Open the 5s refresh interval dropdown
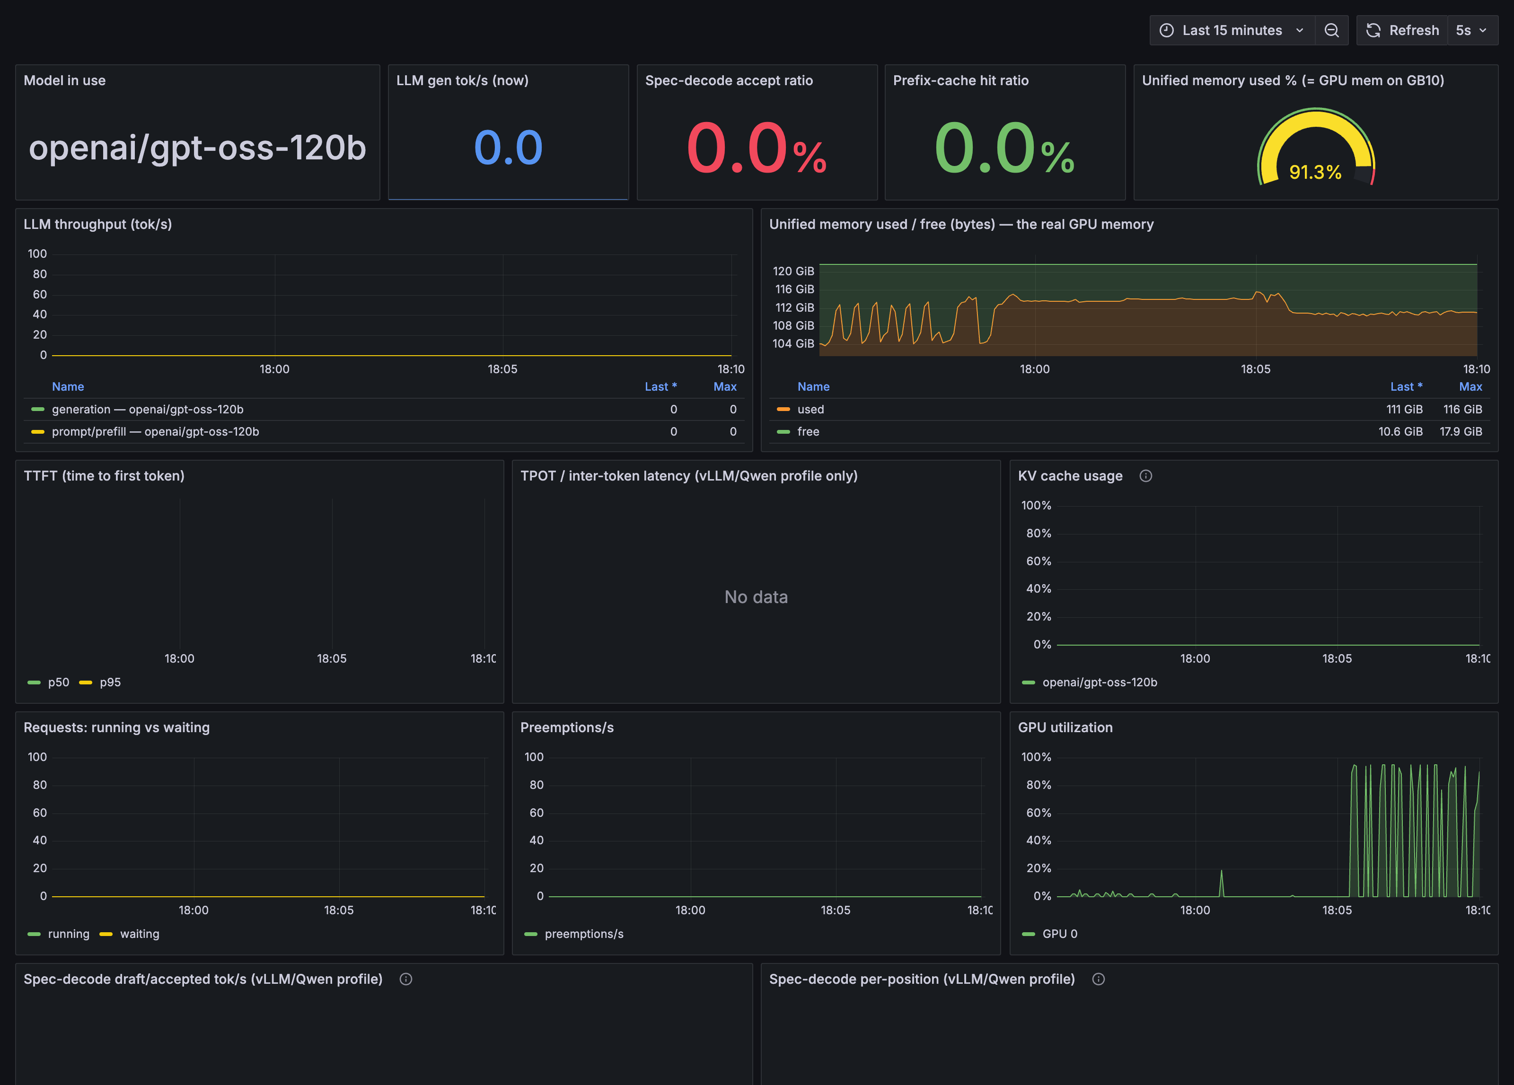1514x1085 pixels. 1473,31
